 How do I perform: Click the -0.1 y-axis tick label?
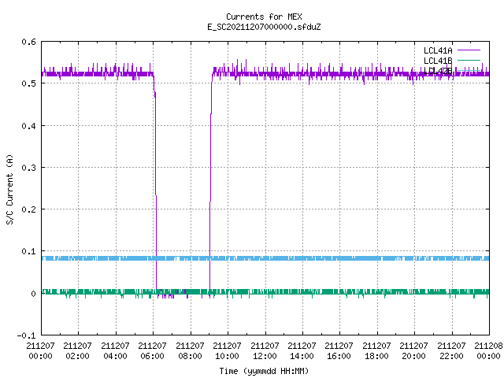(x=26, y=335)
